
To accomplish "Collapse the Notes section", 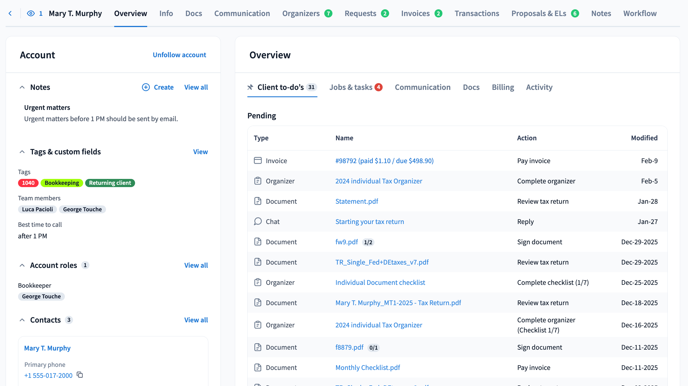I will click(22, 87).
